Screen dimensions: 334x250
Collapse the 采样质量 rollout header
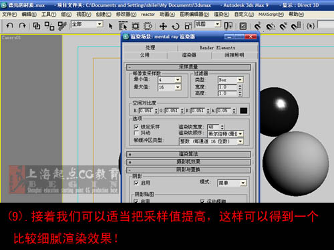[x=188, y=67]
